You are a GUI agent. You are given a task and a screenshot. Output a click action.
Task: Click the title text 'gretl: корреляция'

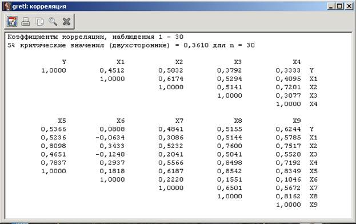[x=39, y=6]
